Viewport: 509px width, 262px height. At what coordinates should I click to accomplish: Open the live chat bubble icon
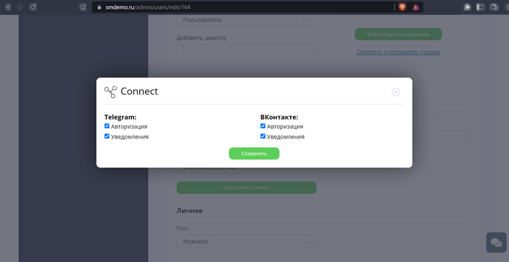pyautogui.click(x=496, y=242)
